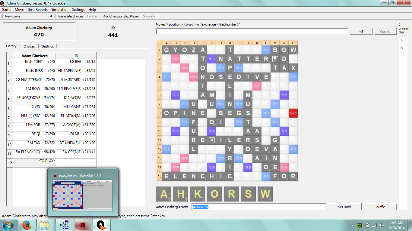The height and width of the screenshot is (231, 412).
Task: Open the Lexpert taskbar icon
Action: 64,225
